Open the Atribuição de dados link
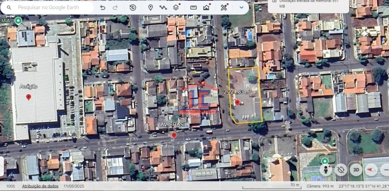This screenshot has width=389, height=191. 40,186
